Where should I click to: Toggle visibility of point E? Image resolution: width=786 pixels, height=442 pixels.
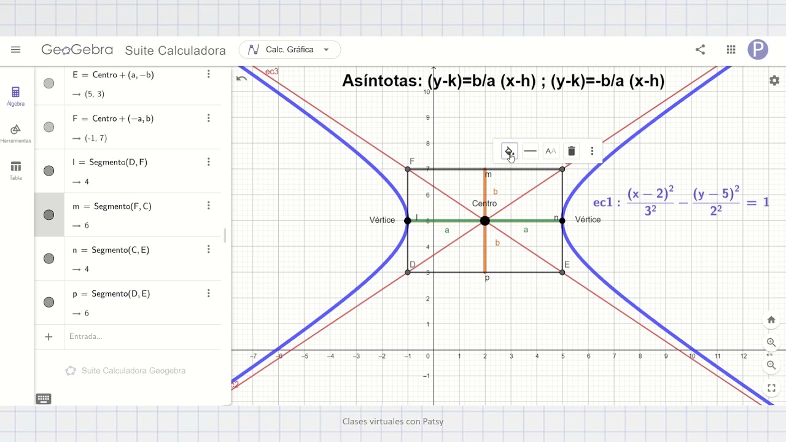pos(49,83)
